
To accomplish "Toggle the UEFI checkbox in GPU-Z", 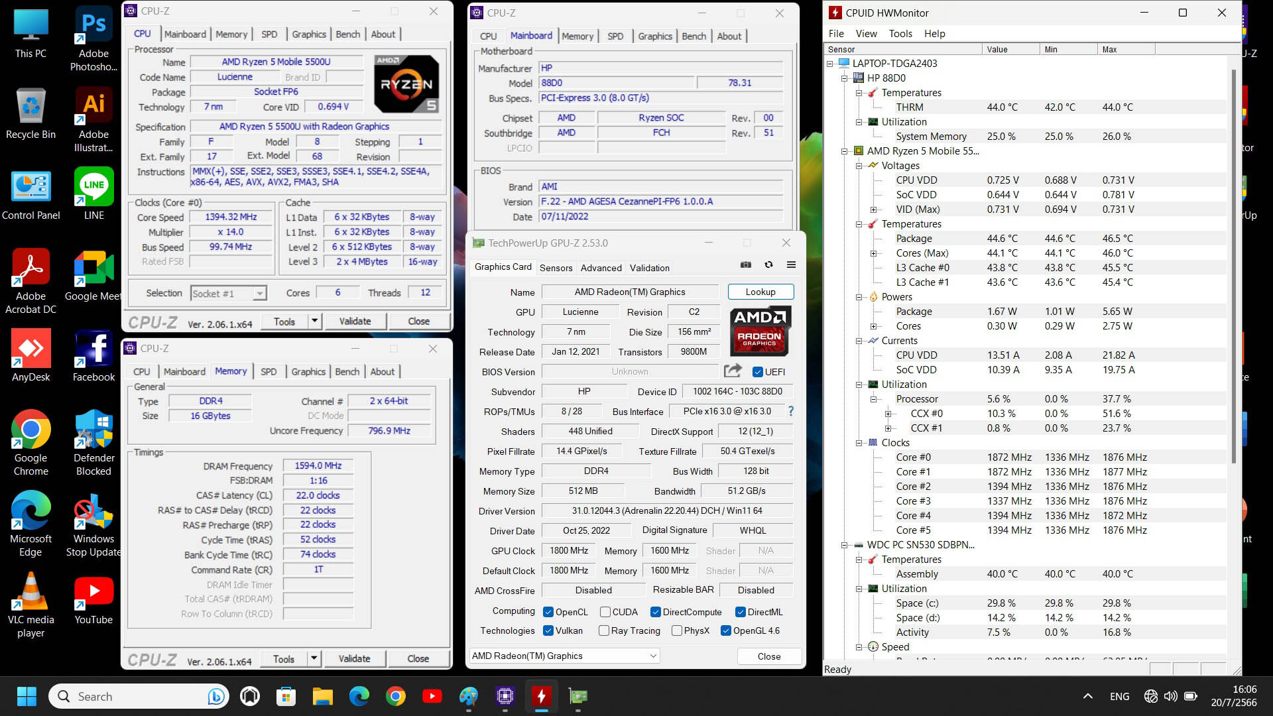I will pyautogui.click(x=758, y=372).
